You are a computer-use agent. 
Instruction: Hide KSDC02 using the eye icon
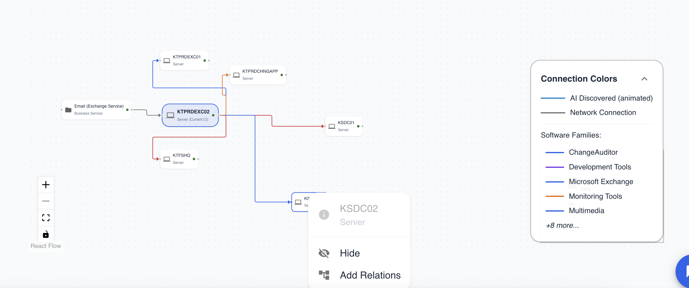[x=324, y=253]
